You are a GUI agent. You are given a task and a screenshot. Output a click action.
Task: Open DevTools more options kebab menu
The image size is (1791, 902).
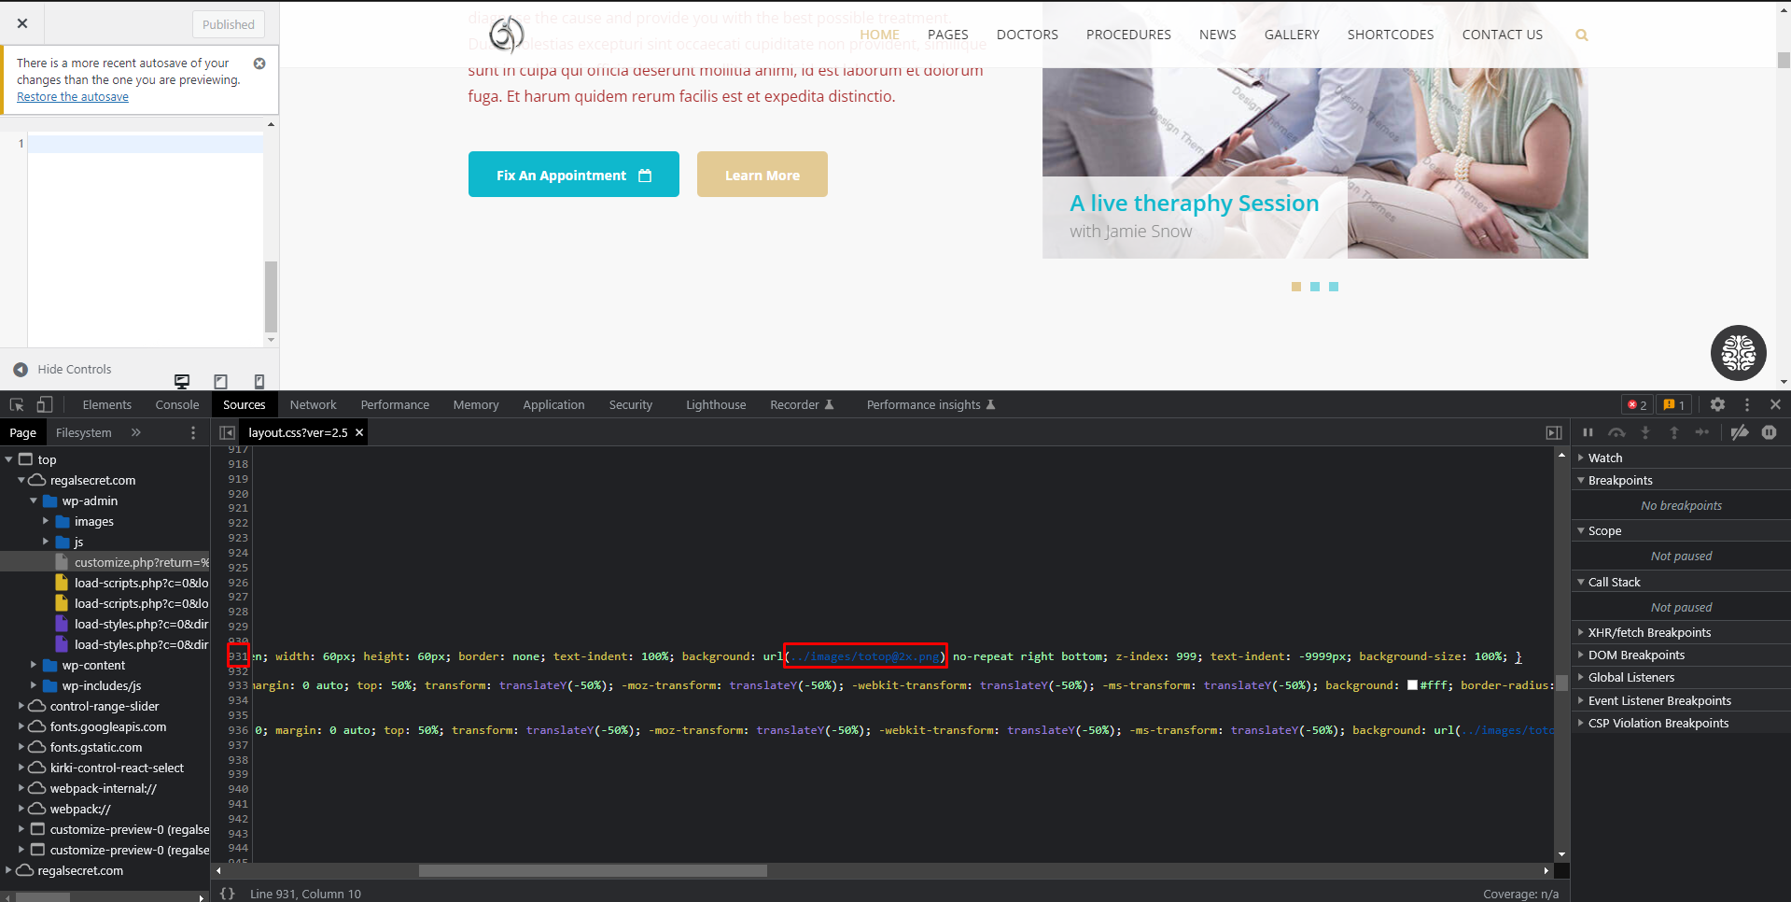coord(1747,404)
